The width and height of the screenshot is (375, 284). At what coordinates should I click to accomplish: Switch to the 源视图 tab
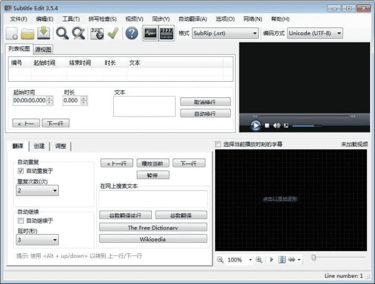tap(42, 49)
